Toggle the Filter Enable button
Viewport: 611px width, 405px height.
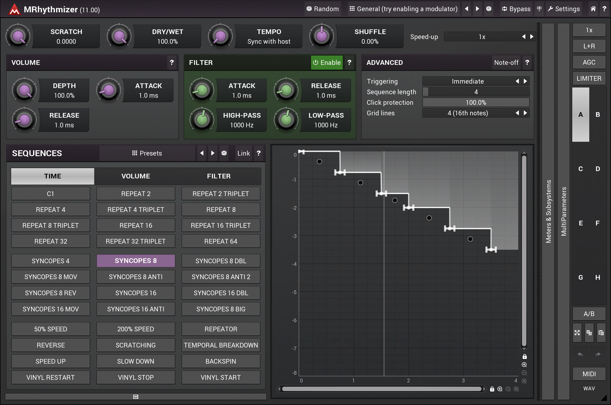(327, 62)
